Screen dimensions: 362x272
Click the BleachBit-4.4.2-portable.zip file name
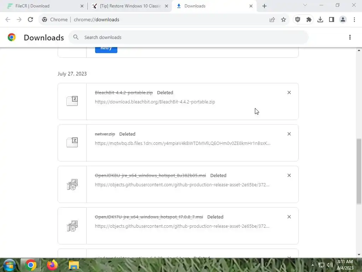[124, 92]
